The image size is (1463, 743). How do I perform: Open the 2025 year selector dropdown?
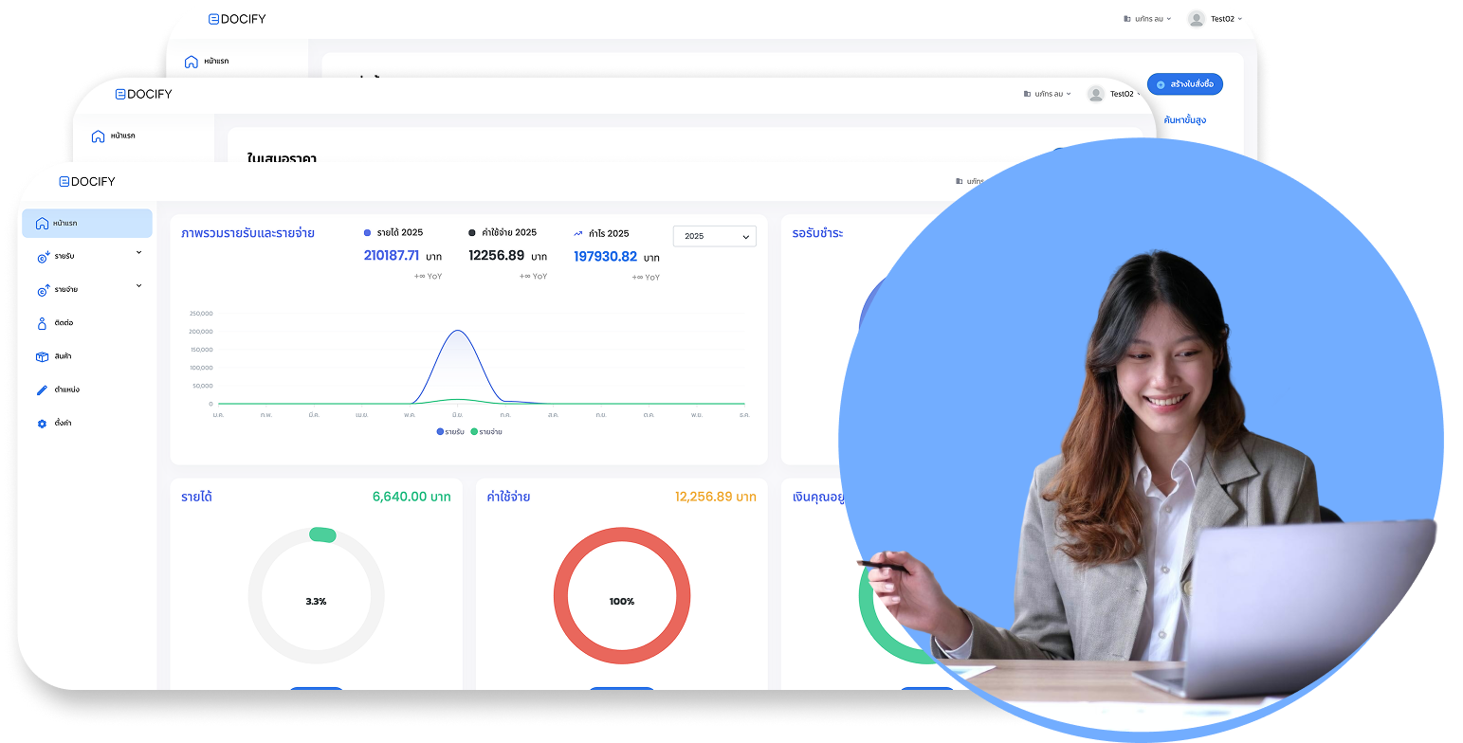pos(714,236)
